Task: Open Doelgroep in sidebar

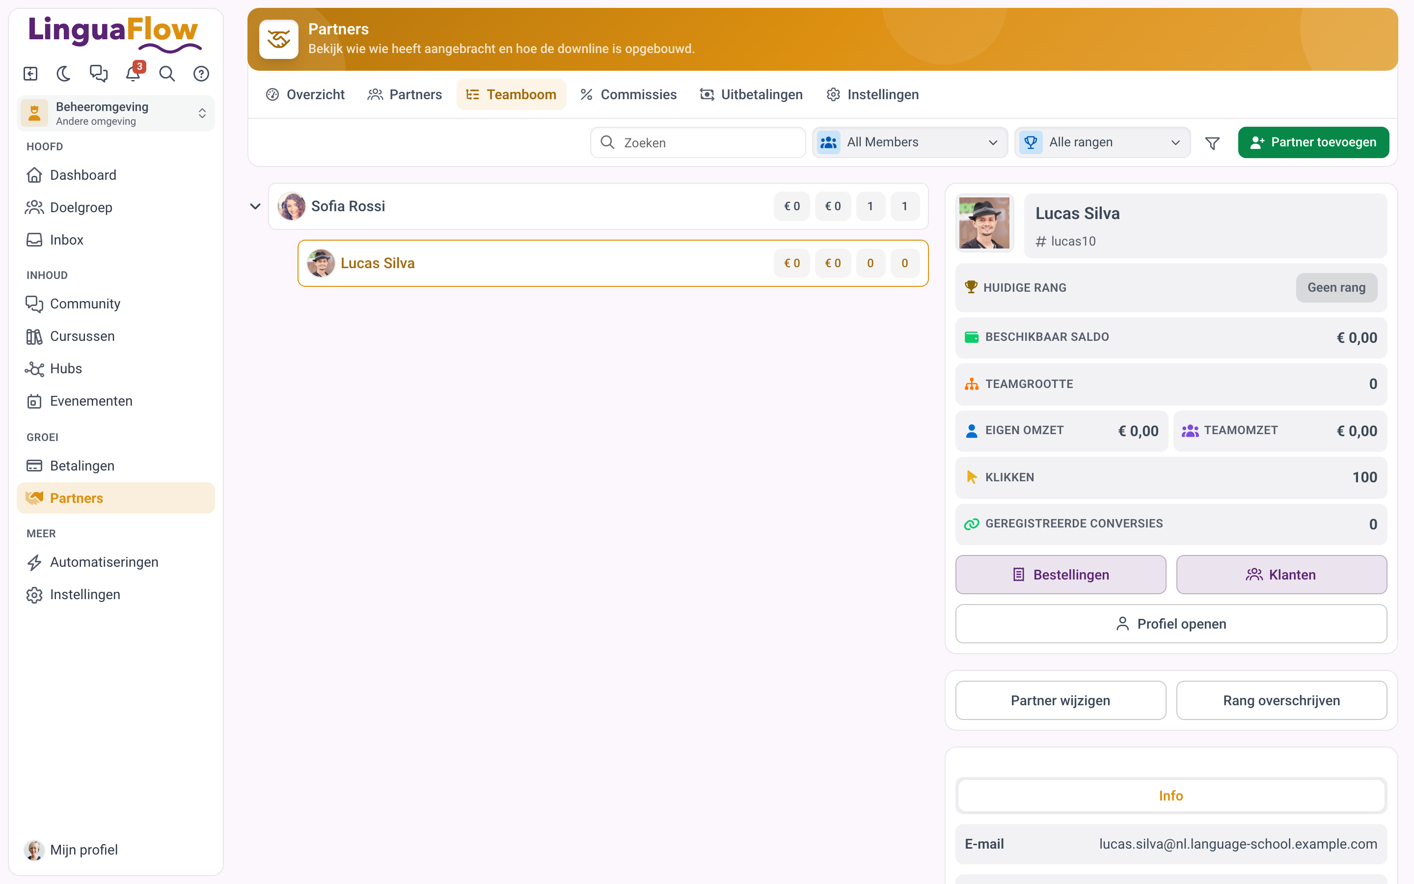Action: pos(116,207)
